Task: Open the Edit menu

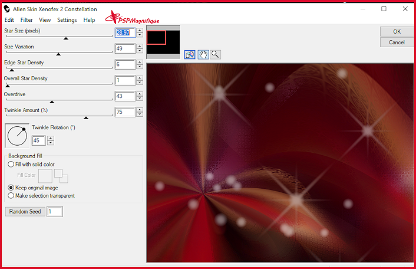Action: [9, 20]
